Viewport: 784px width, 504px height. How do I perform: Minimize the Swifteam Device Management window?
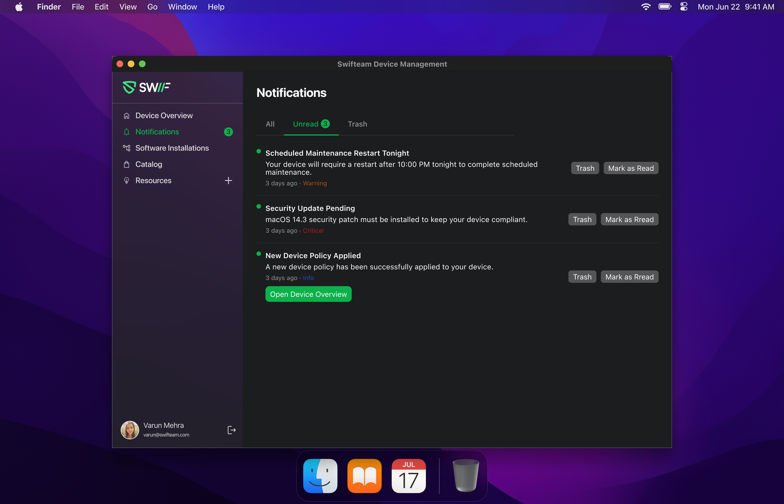[x=131, y=64]
